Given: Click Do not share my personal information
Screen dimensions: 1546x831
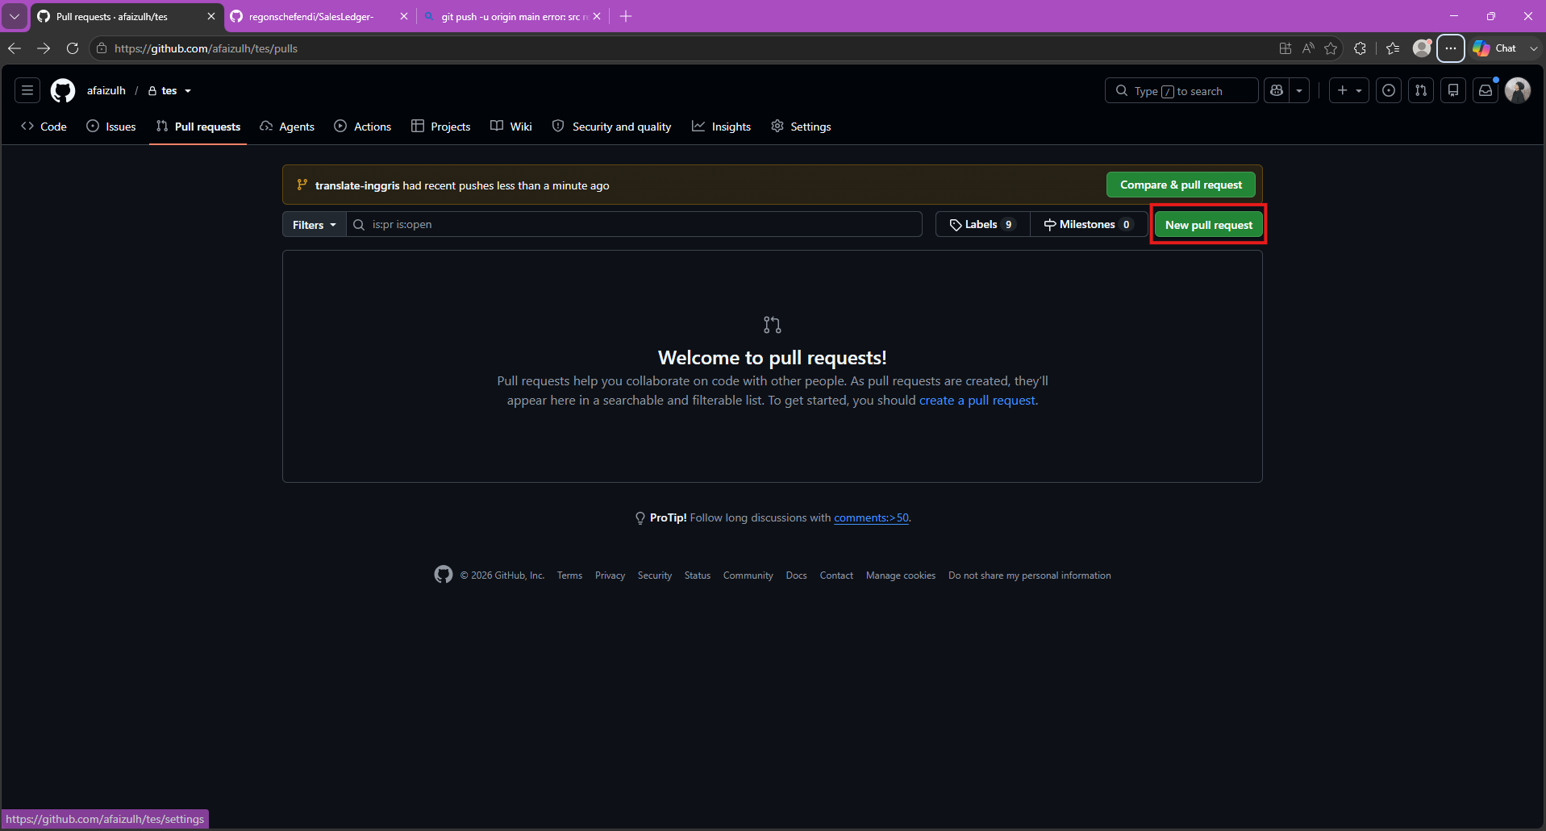Looking at the screenshot, I should click(1030, 575).
